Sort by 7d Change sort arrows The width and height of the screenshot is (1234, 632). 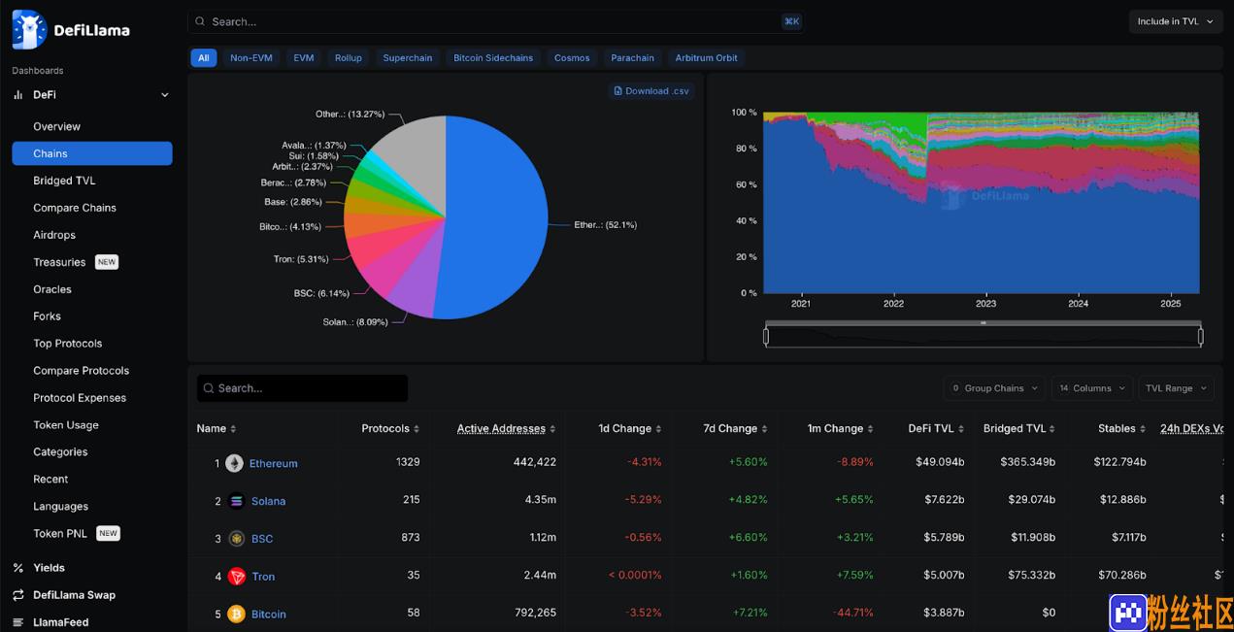764,429
